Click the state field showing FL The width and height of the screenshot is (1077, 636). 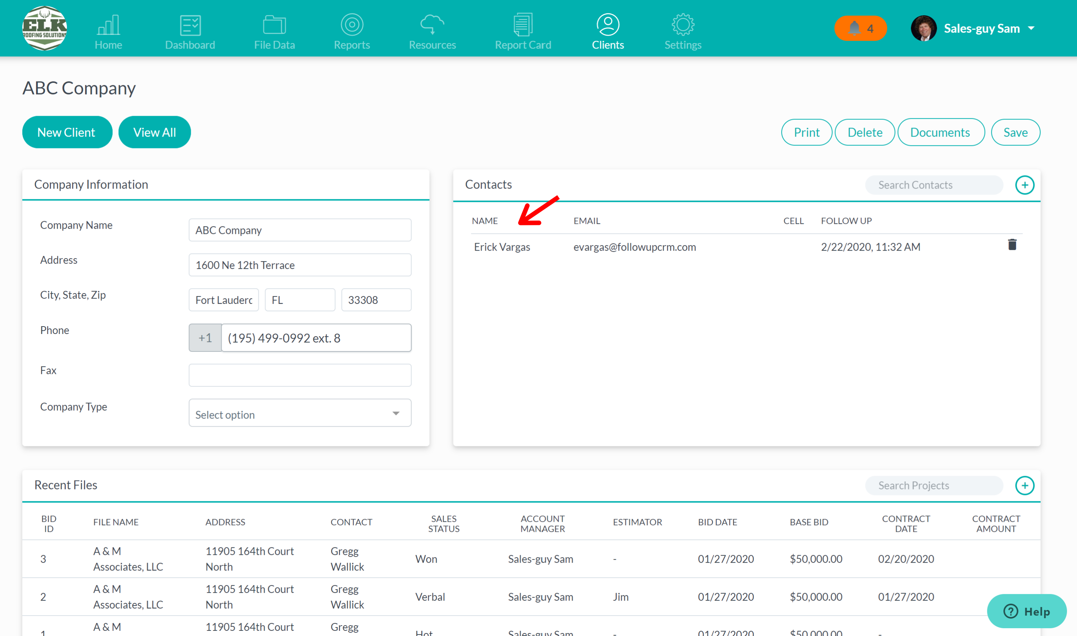(300, 300)
